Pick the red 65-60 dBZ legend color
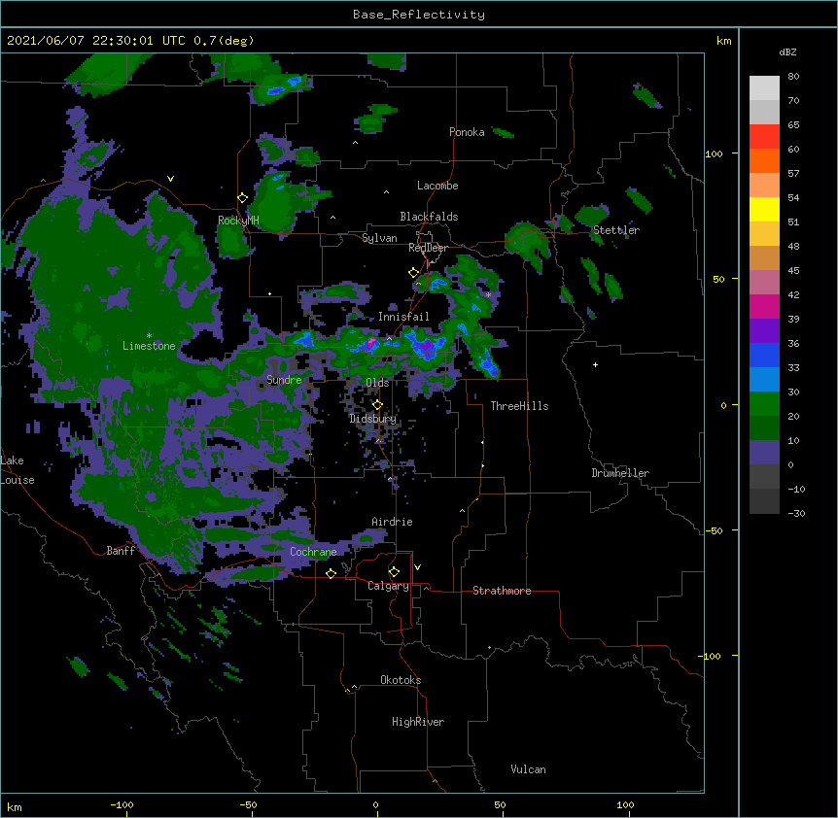Image resolution: width=838 pixels, height=818 pixels. coord(764,137)
